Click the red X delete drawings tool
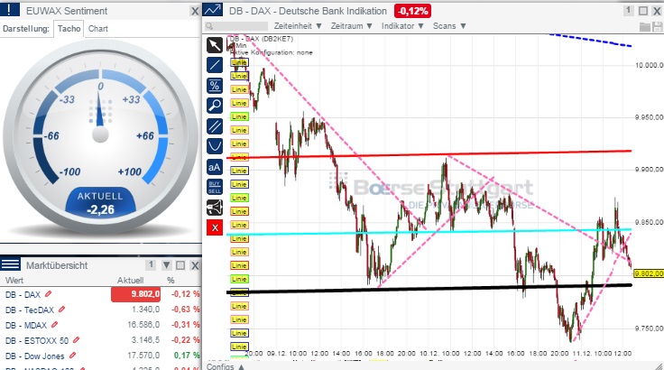This screenshot has height=370, width=664. point(215,227)
